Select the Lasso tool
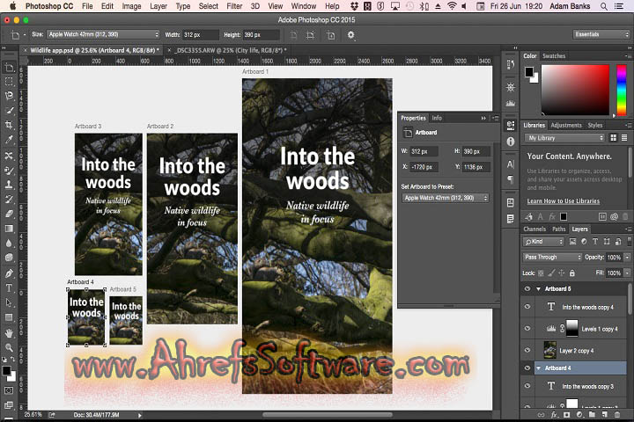The image size is (634, 422). point(9,96)
